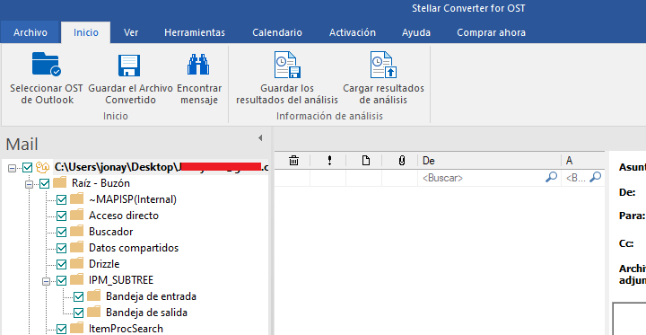Click the ItemProcSearch folder icon

coord(76,329)
